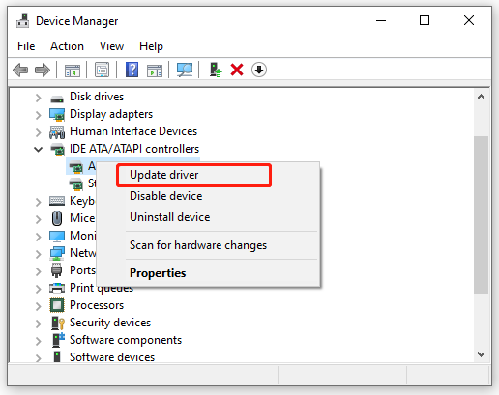Click the Monitors category icon
Screen dimensions: 499x395
click(x=57, y=236)
